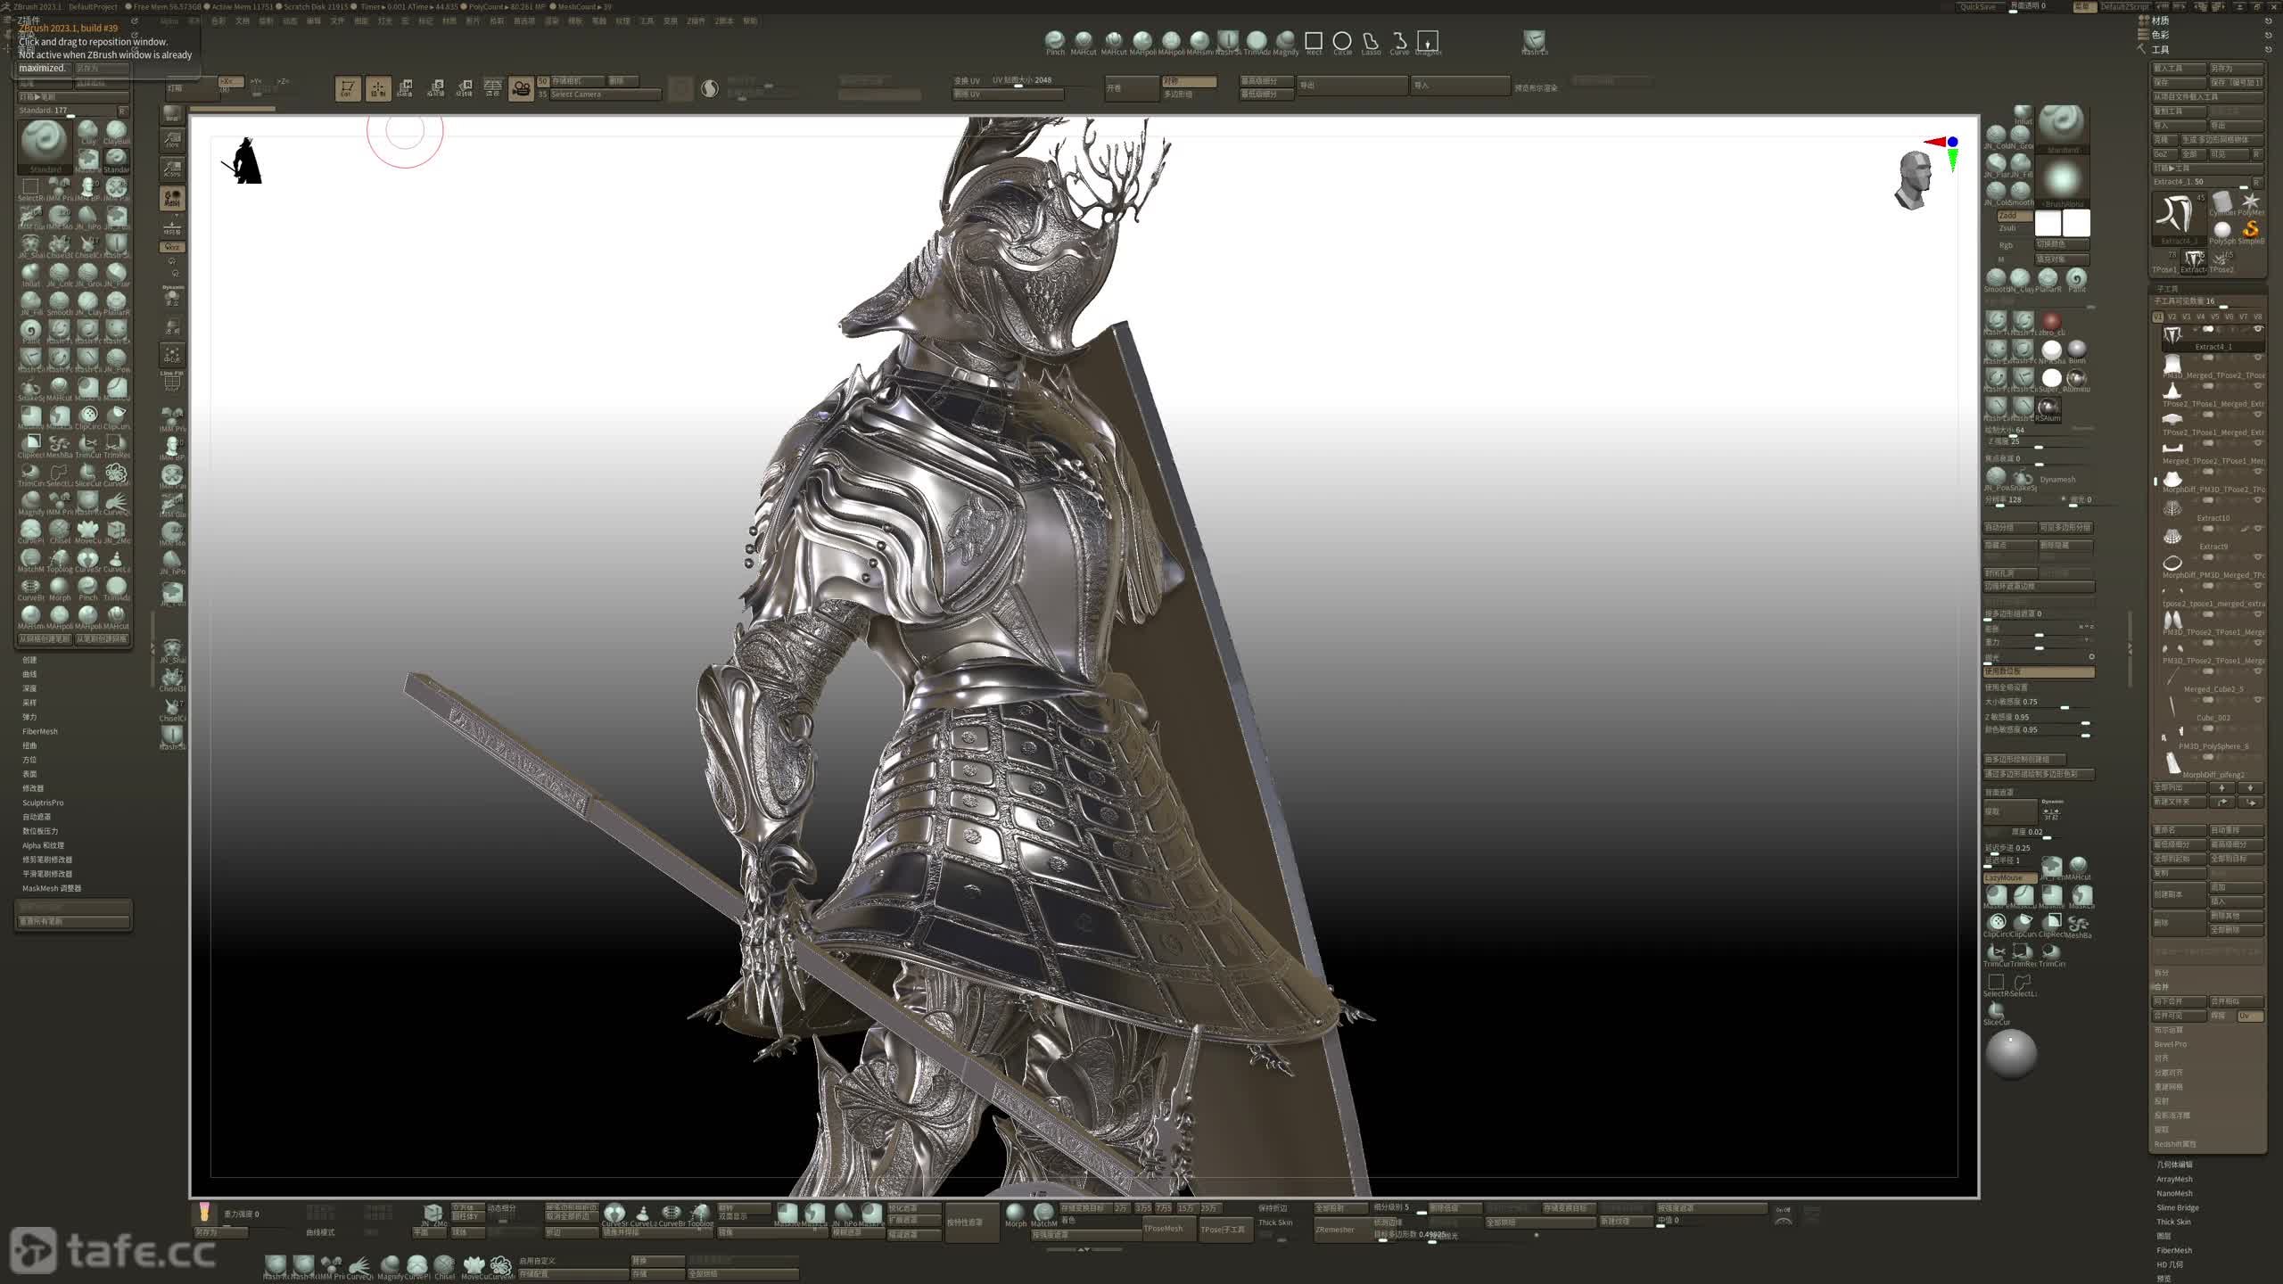Click the larger white color swatch under BrushAlpha
This screenshot has width=2283, height=1284.
2076,223
